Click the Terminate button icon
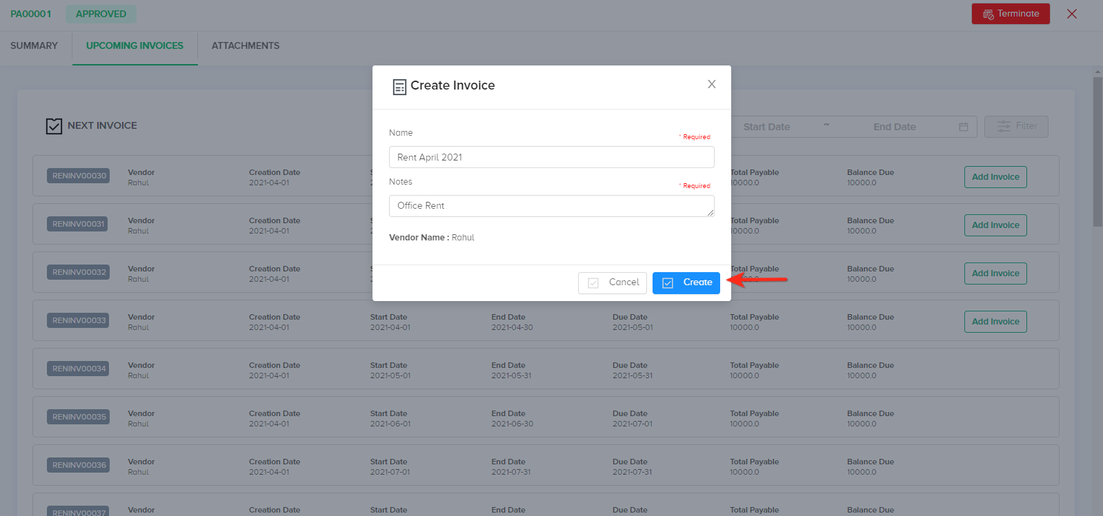This screenshot has height=516, width=1103. point(988,14)
